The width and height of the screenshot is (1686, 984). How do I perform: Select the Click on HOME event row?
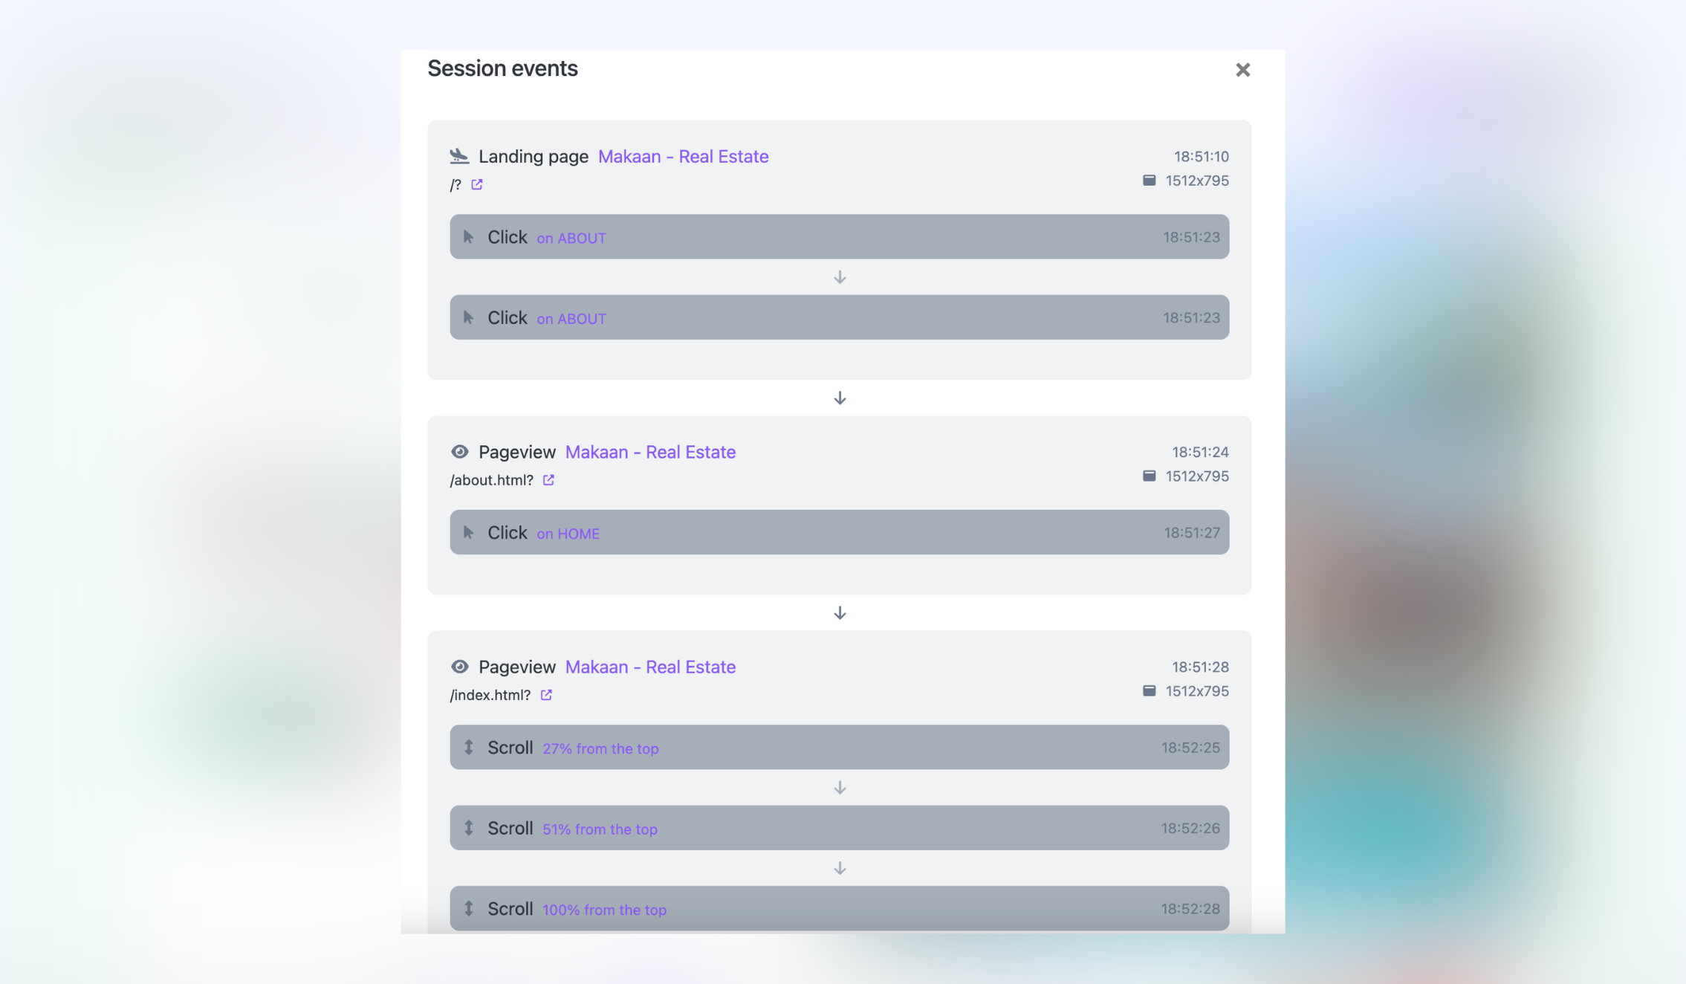[x=839, y=532]
